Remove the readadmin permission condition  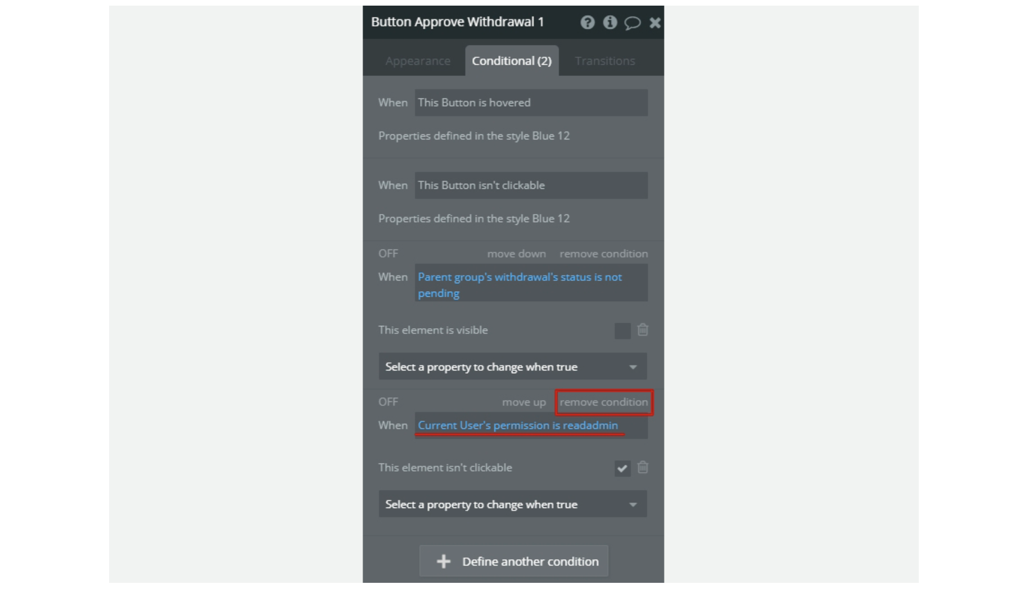point(603,402)
